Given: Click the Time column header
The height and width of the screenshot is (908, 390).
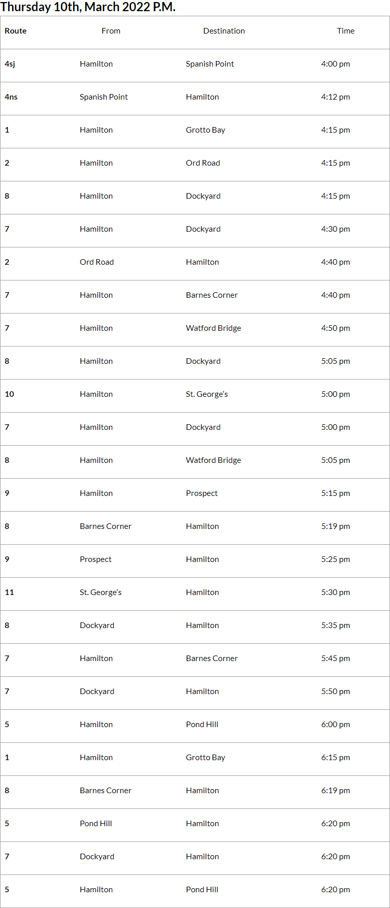Looking at the screenshot, I should pyautogui.click(x=345, y=31).
